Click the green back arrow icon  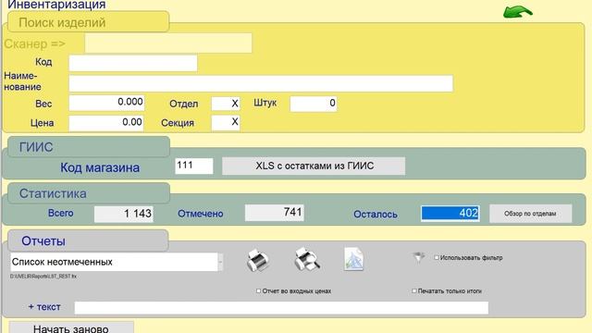point(518,12)
